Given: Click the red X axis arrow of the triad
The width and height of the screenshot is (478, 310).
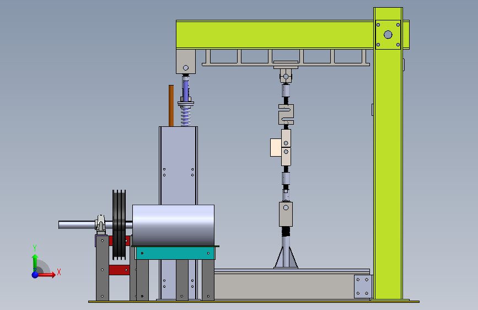Looking at the screenshot, I should [x=47, y=275].
